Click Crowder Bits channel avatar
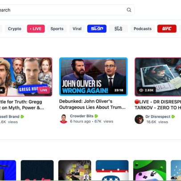This screenshot has height=181, width=181. point(64,119)
